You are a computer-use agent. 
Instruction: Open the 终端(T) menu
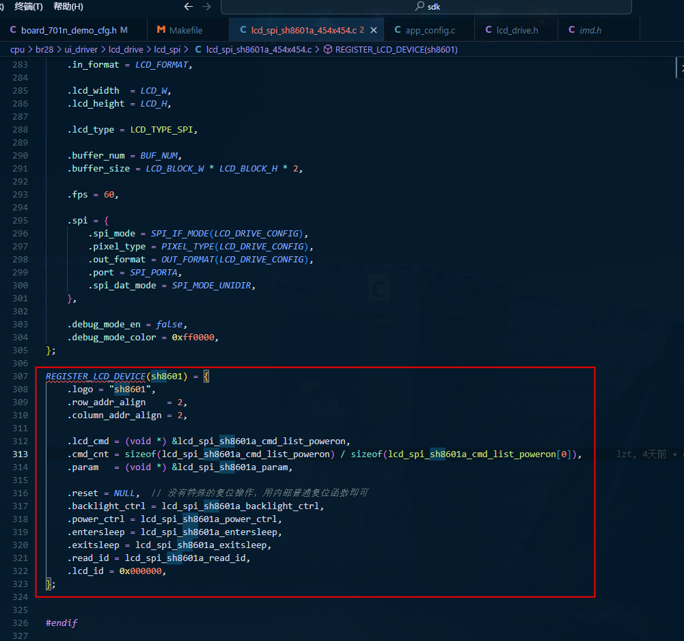point(29,7)
